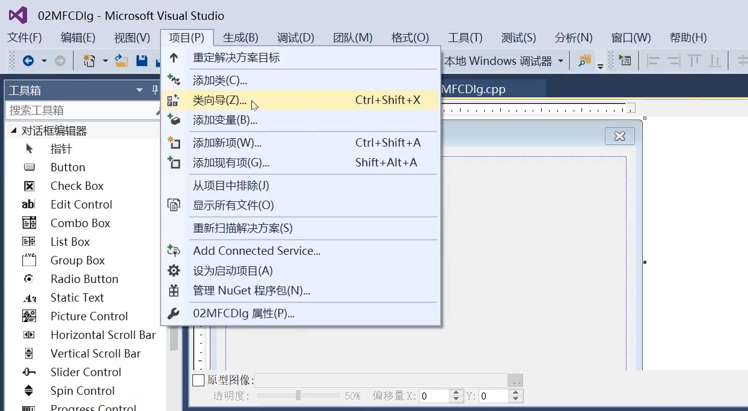
Task: Click the find in files icon
Action: [x=584, y=61]
